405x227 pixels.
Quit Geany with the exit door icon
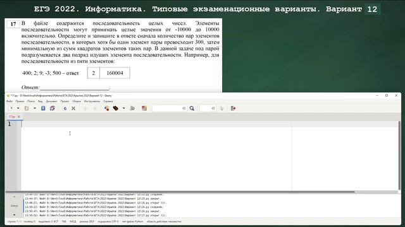click(234, 108)
